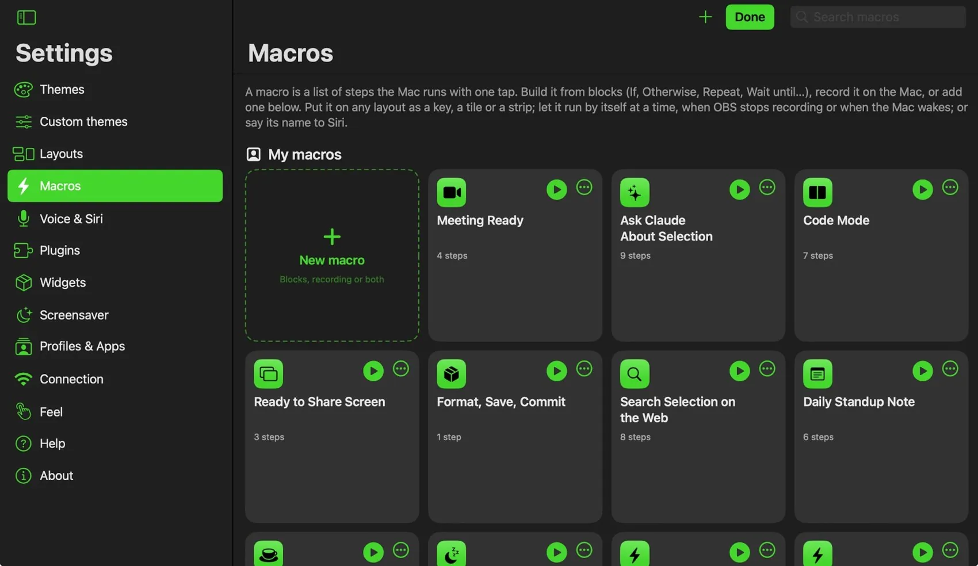Go to Layouts settings

115,154
